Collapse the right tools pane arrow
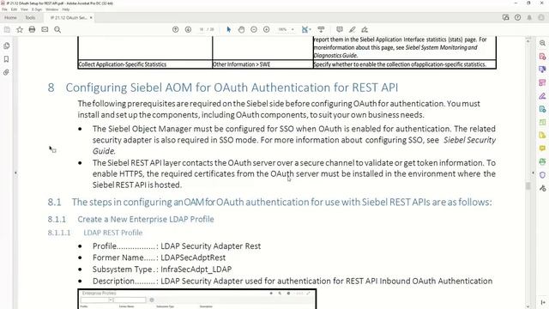Screen dimensions: 549x309 [x=534, y=173]
